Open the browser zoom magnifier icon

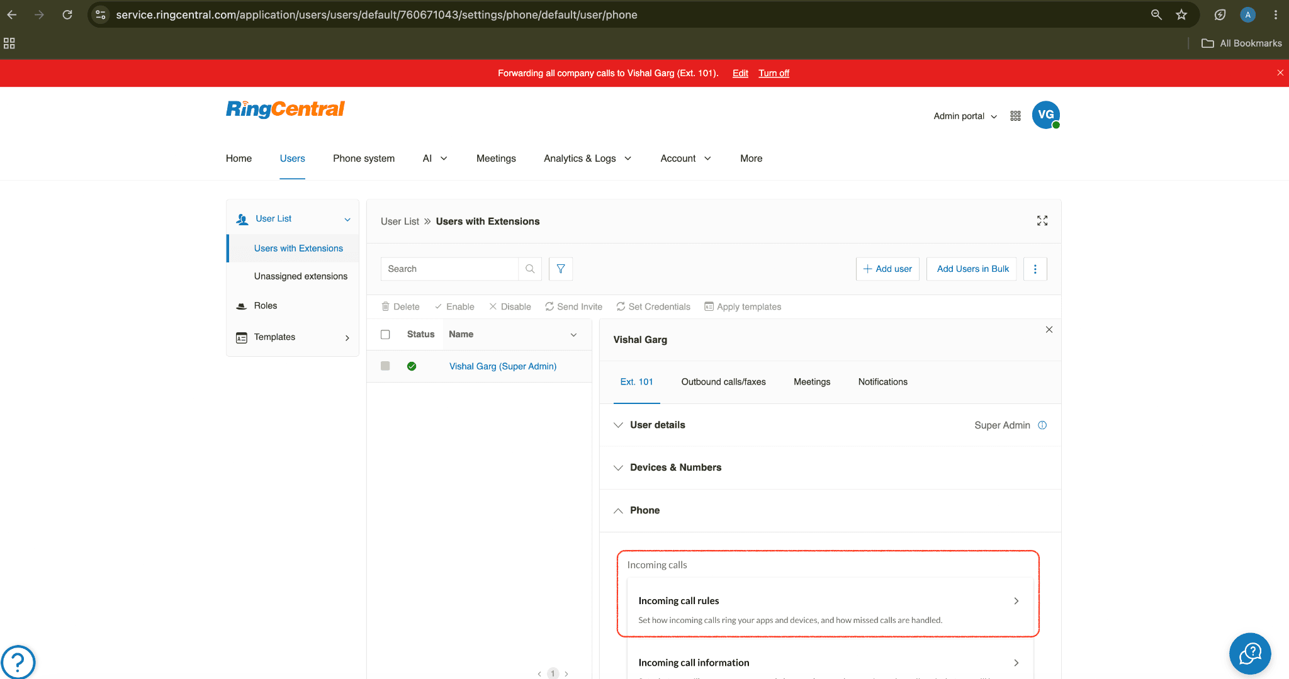pos(1156,14)
